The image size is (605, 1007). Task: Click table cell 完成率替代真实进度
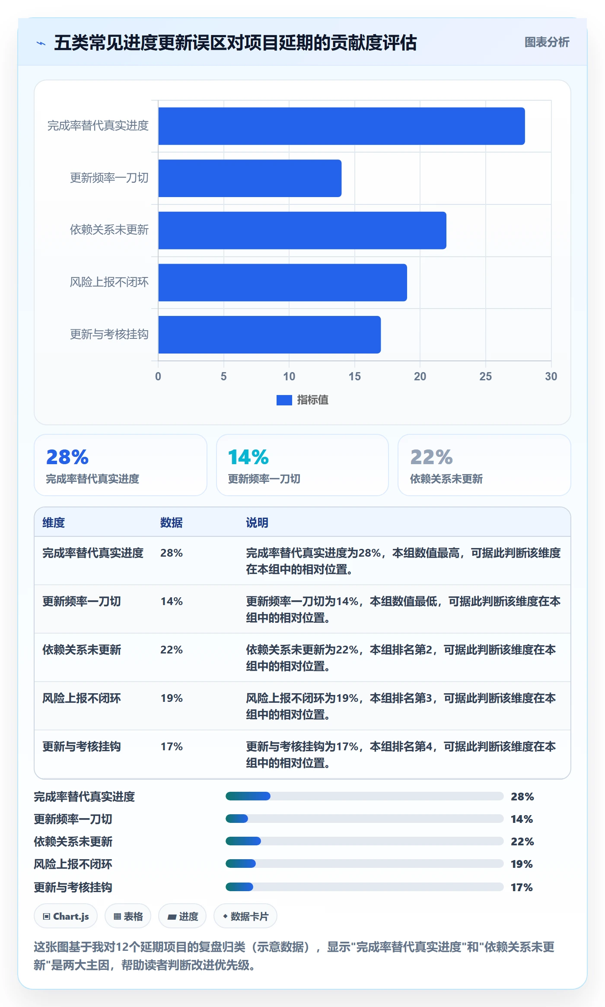tap(93, 553)
